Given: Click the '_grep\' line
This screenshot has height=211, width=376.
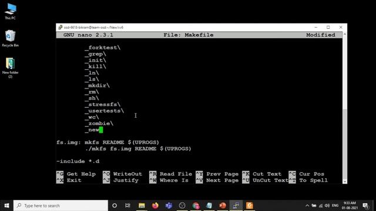Looking at the screenshot, I should click(95, 54).
